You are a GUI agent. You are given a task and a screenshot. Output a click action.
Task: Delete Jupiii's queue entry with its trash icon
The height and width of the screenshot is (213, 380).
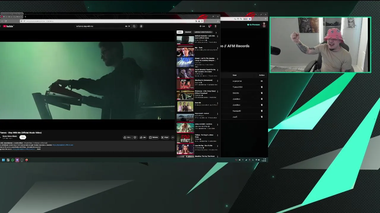tap(262, 117)
